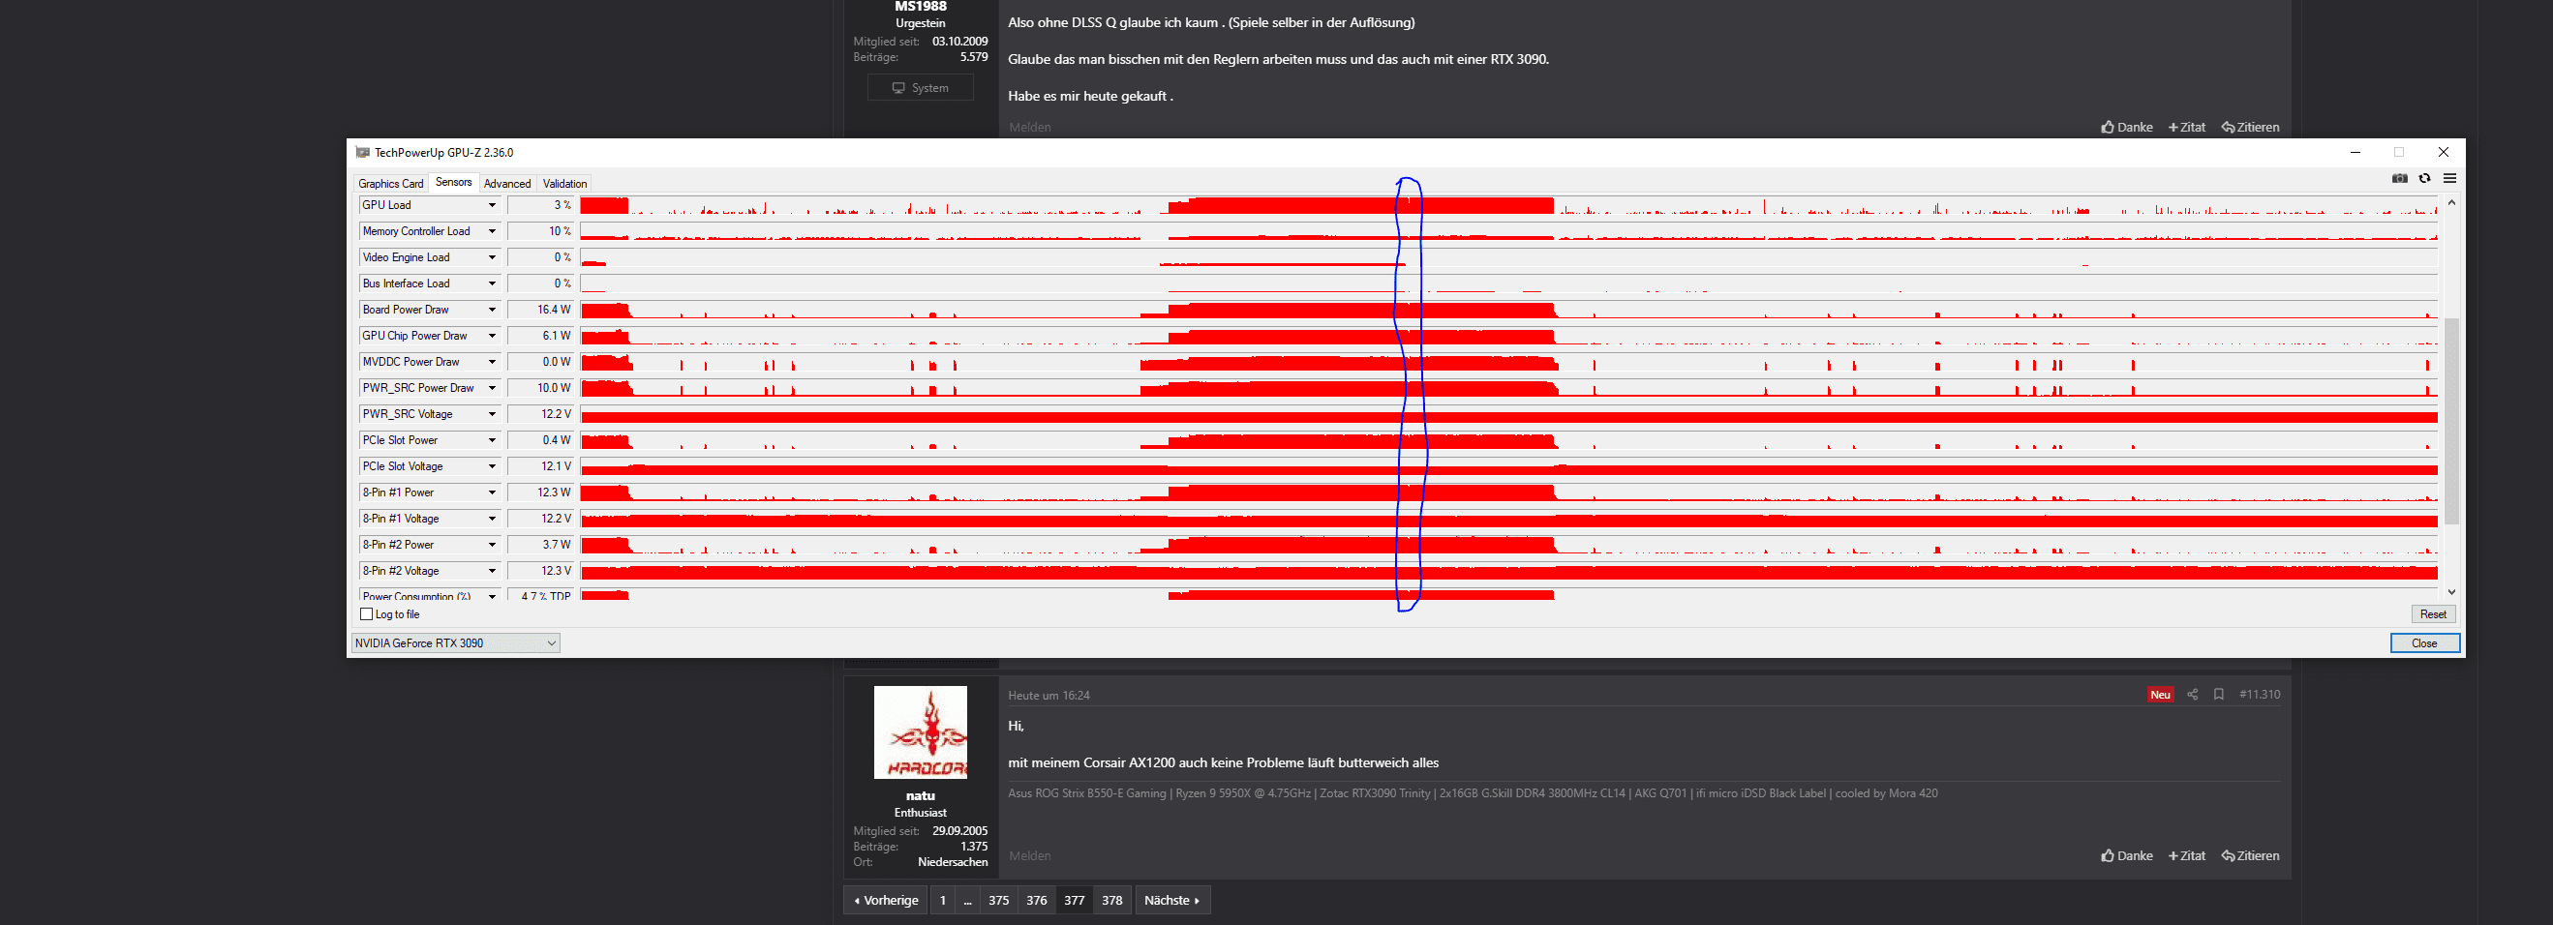
Task: Click Danke on natu's post
Action: coord(2127,855)
